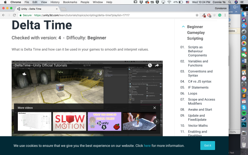Open Notification Center list icon
This screenshot has height=155, width=248.
pos(242,2)
